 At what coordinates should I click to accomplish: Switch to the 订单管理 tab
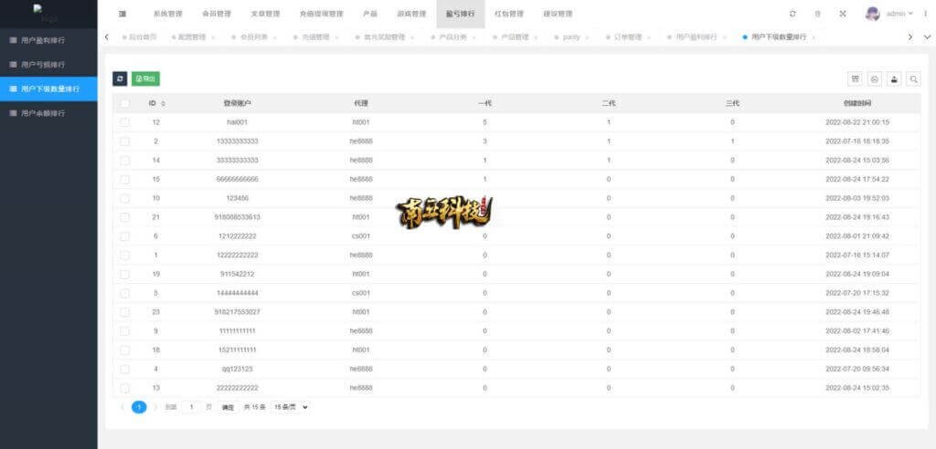(x=626, y=37)
